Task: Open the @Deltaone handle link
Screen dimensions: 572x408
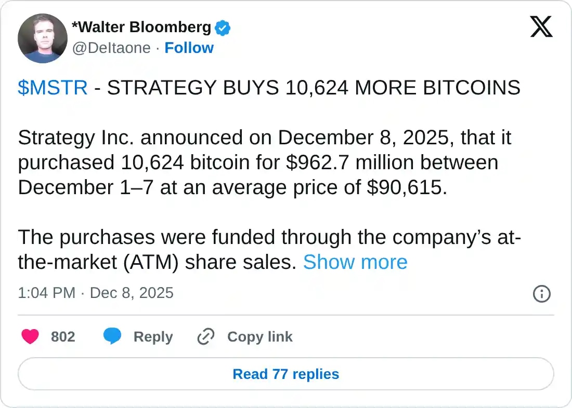Action: point(112,48)
